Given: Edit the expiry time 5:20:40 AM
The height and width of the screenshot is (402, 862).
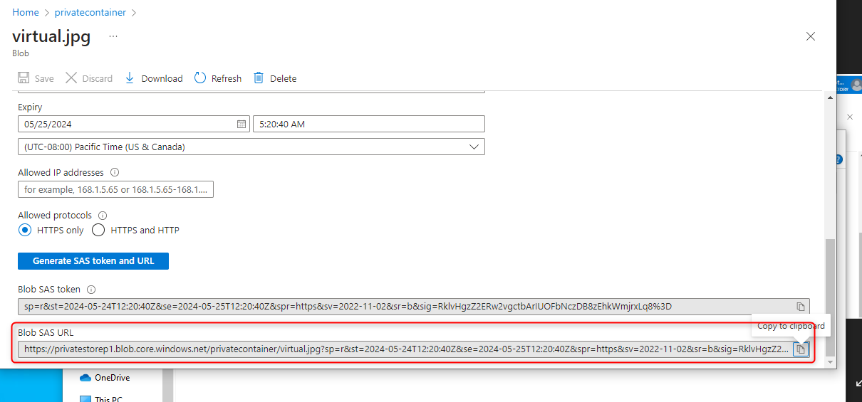Looking at the screenshot, I should coord(369,124).
